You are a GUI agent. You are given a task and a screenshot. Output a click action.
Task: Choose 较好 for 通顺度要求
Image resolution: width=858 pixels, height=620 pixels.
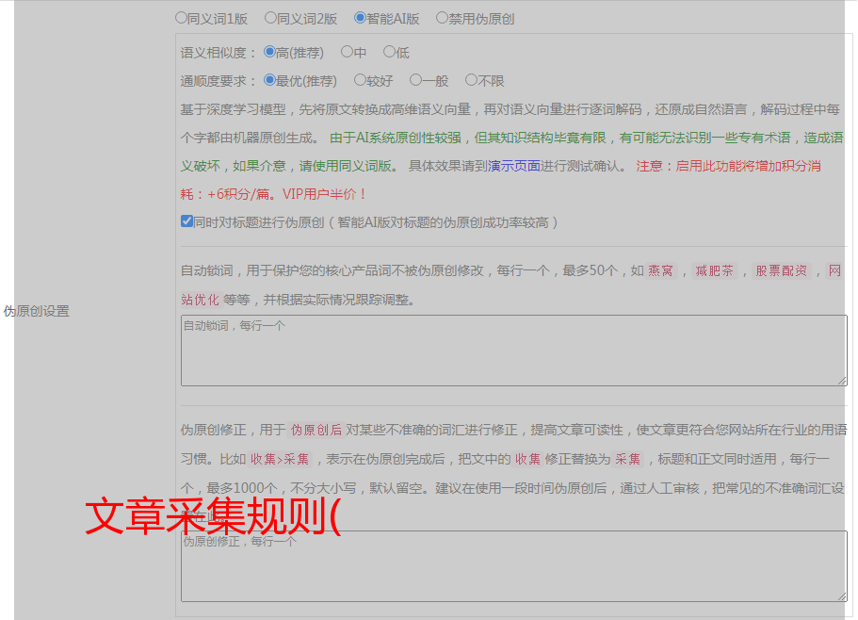pos(360,80)
